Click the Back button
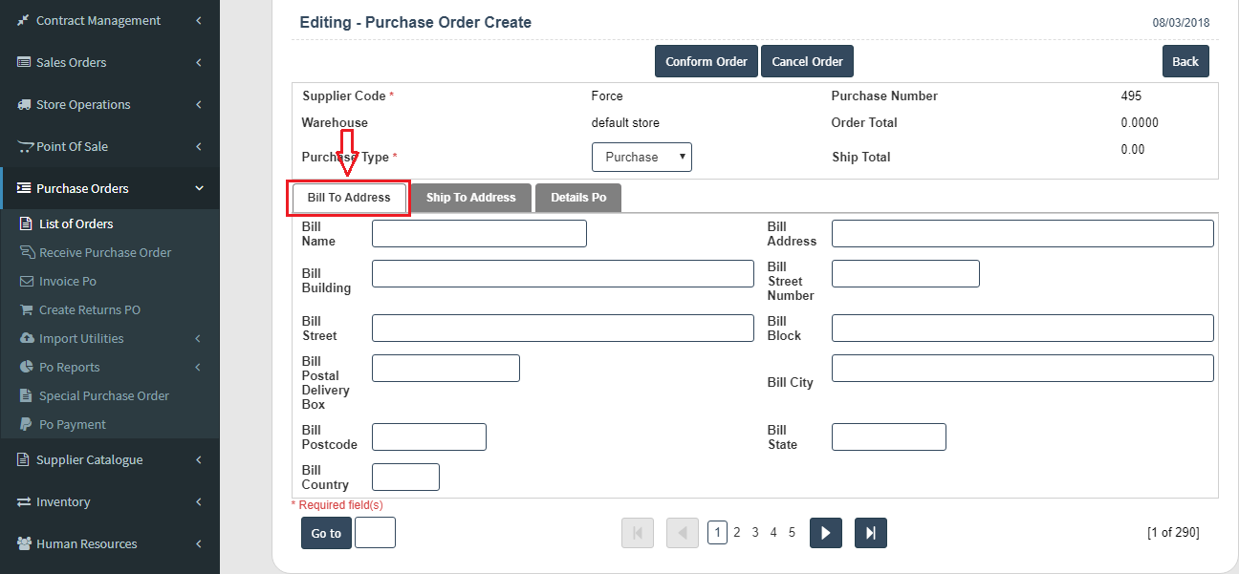Image resolution: width=1239 pixels, height=574 pixels. [x=1185, y=61]
